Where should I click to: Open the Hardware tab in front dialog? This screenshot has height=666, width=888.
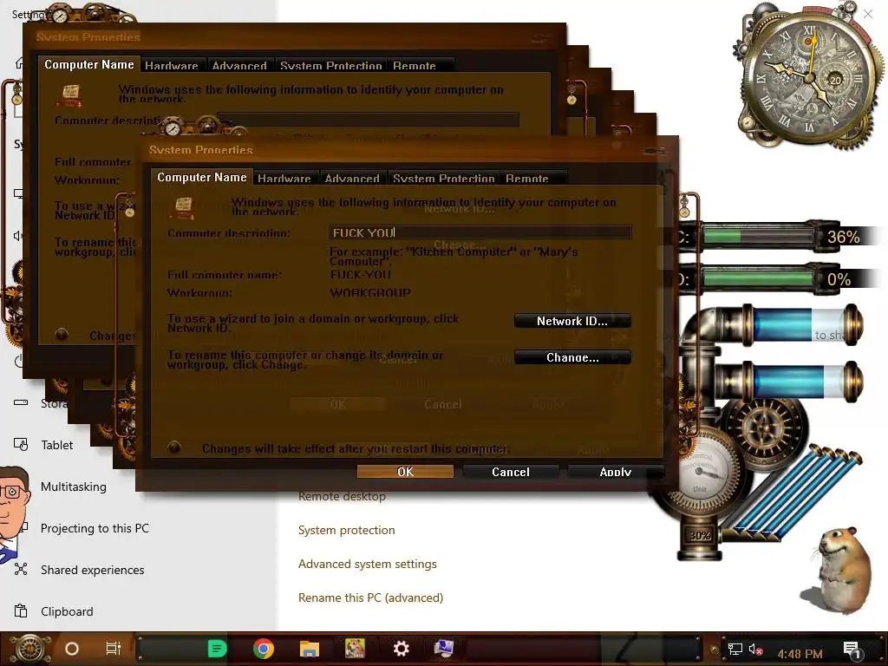[x=284, y=178]
